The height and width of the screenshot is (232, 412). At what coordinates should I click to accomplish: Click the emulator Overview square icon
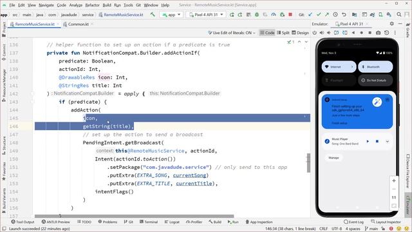[x=370, y=33]
